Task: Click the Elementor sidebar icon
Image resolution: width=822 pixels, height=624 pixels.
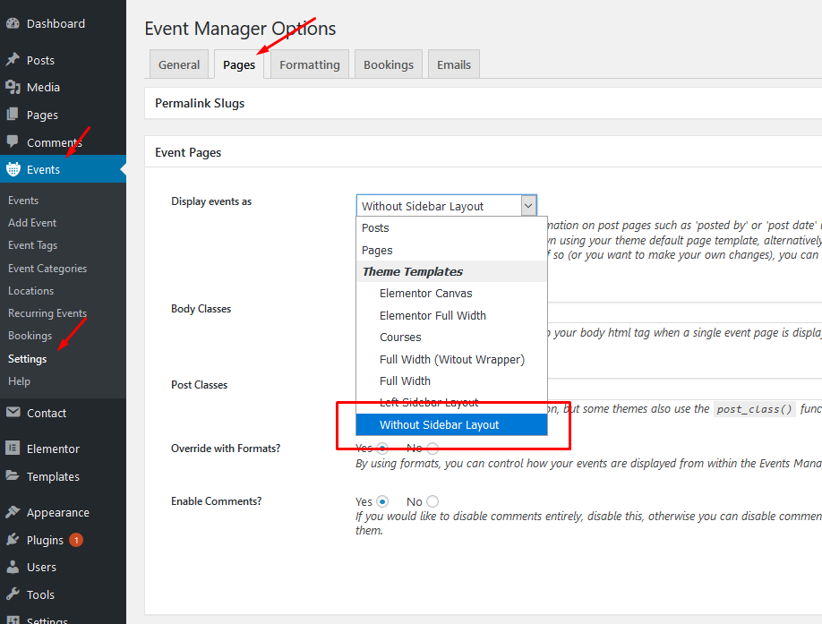Action: (x=13, y=449)
